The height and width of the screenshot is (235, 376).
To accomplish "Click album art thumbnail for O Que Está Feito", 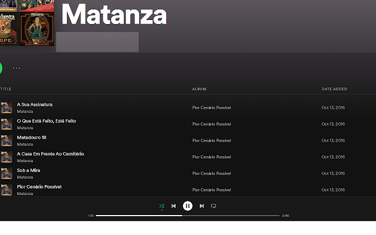I will click(x=6, y=124).
